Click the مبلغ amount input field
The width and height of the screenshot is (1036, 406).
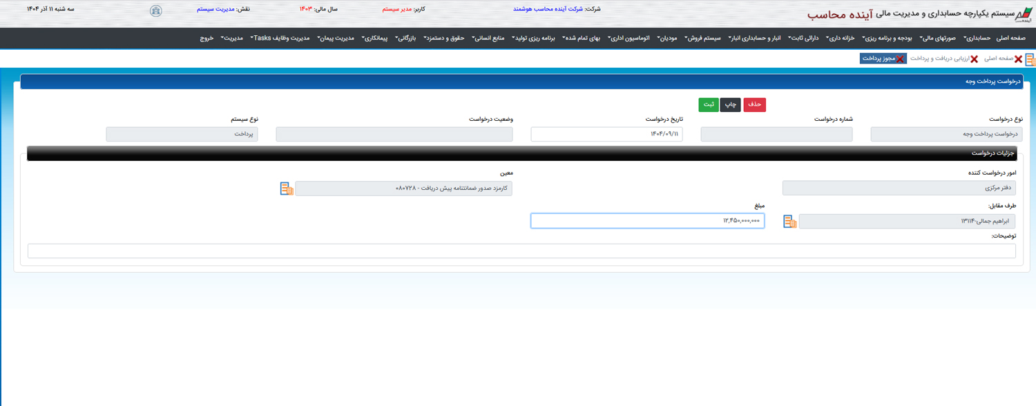tap(647, 221)
